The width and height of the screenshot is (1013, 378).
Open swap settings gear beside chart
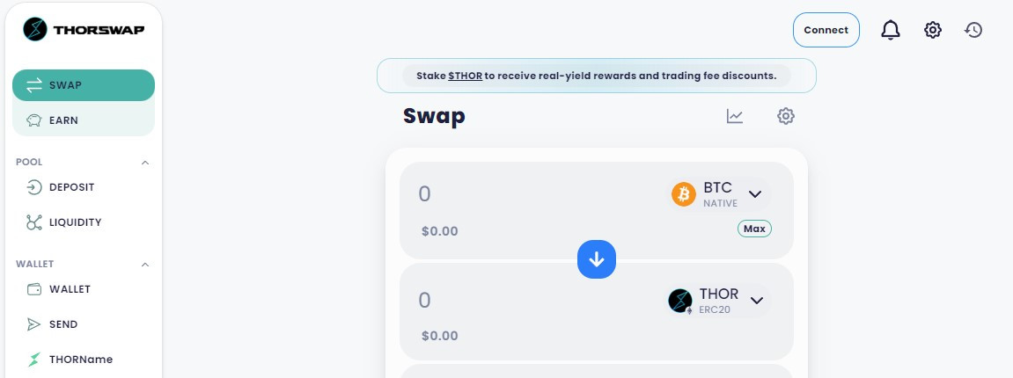[x=786, y=116]
